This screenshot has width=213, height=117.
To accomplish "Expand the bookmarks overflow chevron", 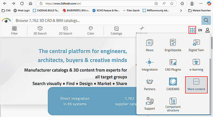I will tap(181, 11).
